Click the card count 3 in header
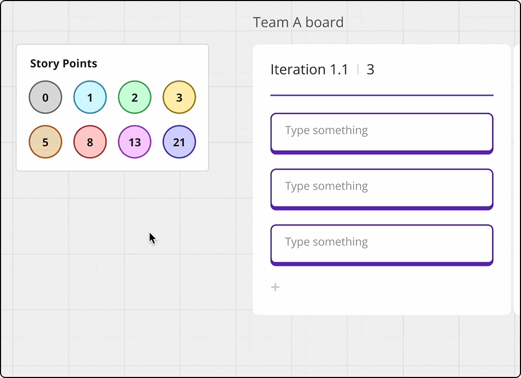This screenshot has width=521, height=378. pos(370,69)
